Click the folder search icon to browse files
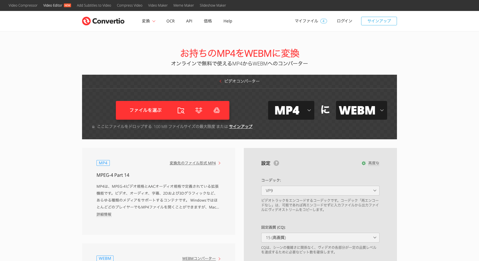The image size is (479, 261). tap(181, 110)
